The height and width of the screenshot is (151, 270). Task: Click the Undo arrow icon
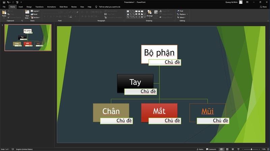pos(8,2)
